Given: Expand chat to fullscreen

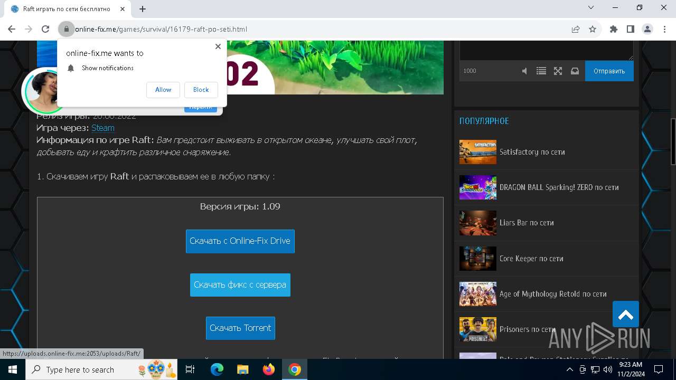Looking at the screenshot, I should (558, 71).
